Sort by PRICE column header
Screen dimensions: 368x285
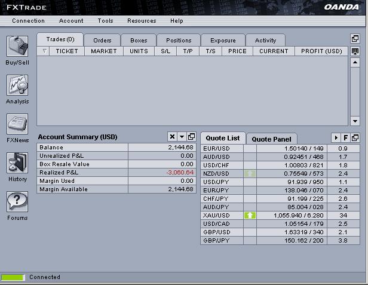tap(237, 51)
